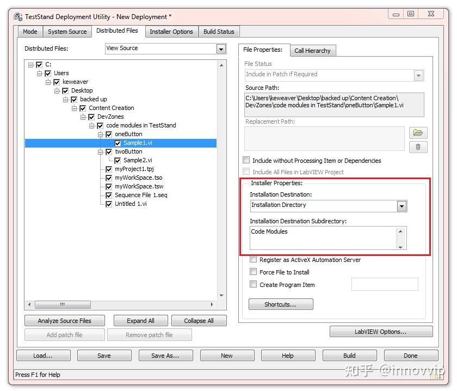This screenshot has width=457, height=391.
Task: Toggle the Untitled 1.vi checkbox
Action: pos(109,204)
